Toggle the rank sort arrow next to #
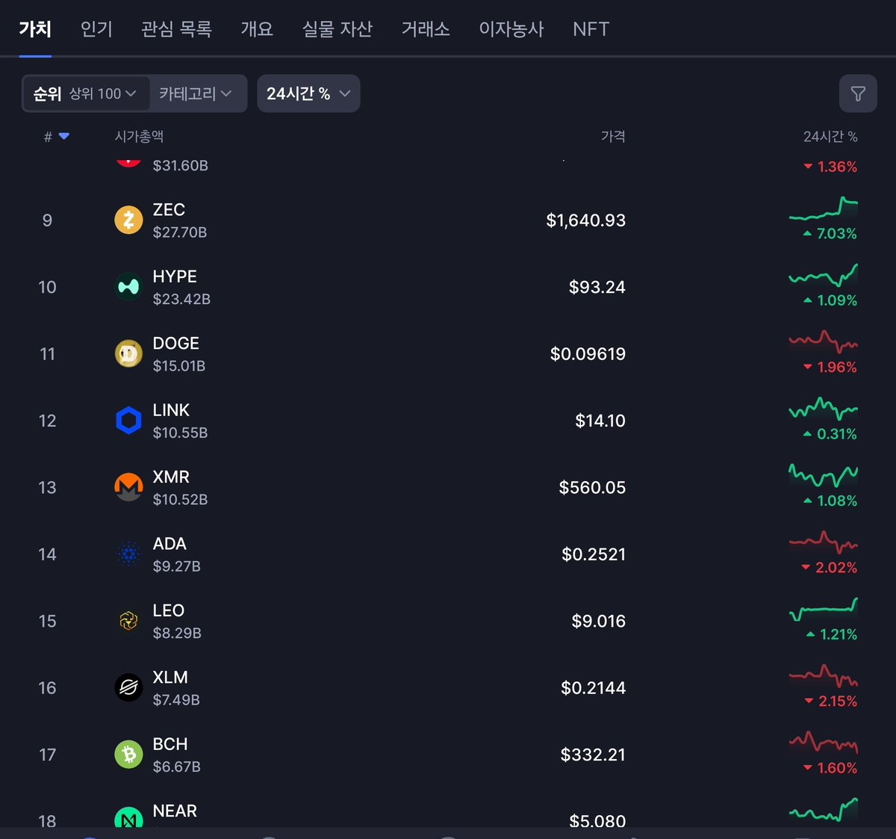This screenshot has width=896, height=839. 63,136
